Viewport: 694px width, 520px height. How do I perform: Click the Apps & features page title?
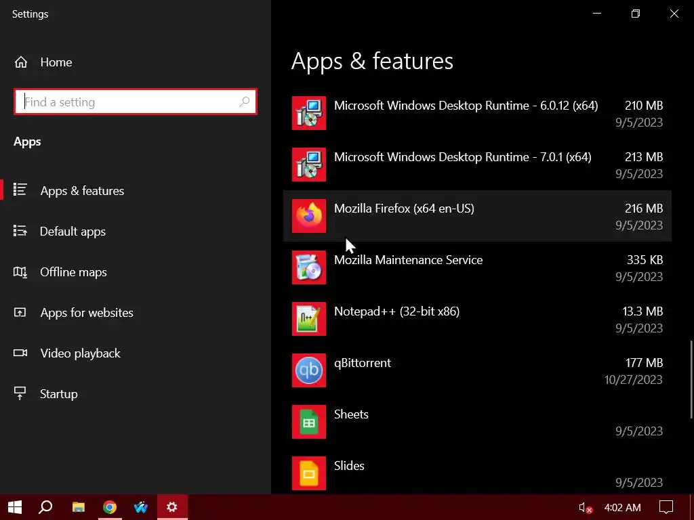(372, 61)
